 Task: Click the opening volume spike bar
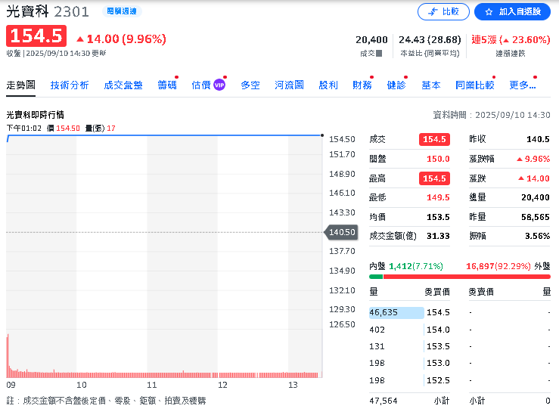[x=8, y=355]
